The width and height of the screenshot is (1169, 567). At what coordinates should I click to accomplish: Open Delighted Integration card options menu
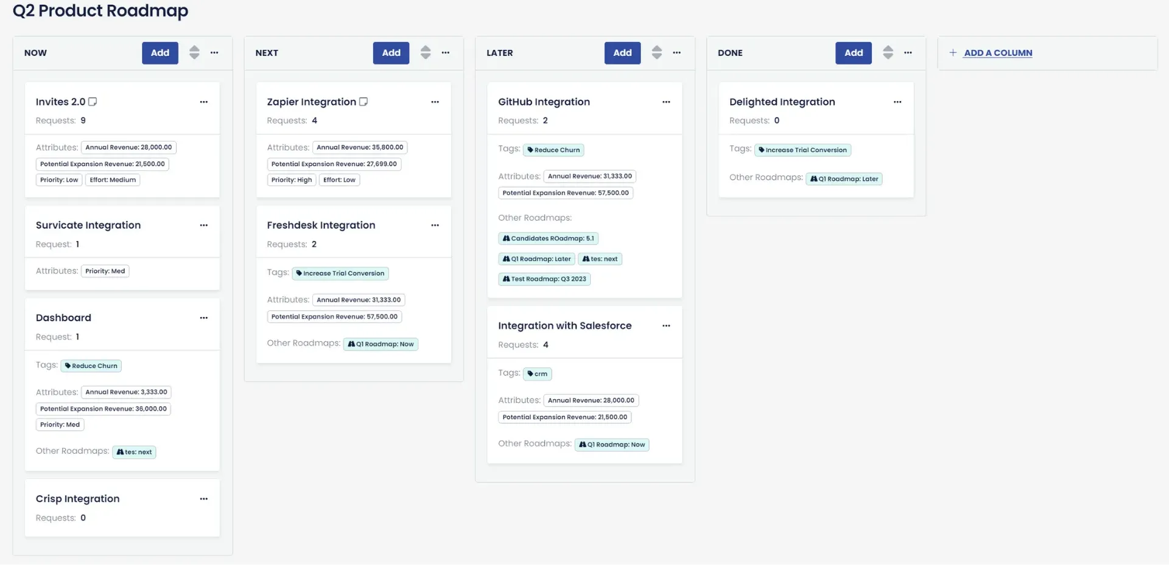coord(897,102)
